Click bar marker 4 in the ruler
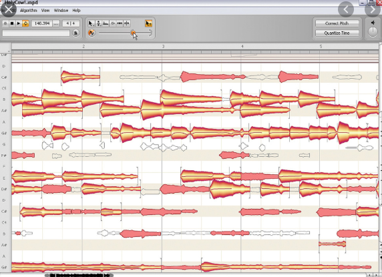Screen dimensions: 382x277 242,46
